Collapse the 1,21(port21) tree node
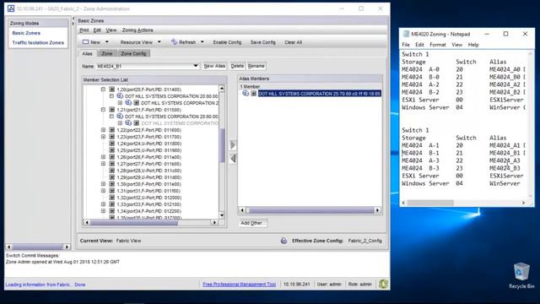This screenshot has height=304, width=540. tap(103, 110)
